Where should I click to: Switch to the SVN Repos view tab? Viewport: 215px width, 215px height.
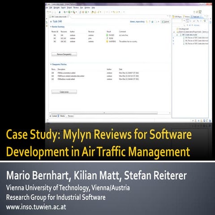click(x=177, y=17)
